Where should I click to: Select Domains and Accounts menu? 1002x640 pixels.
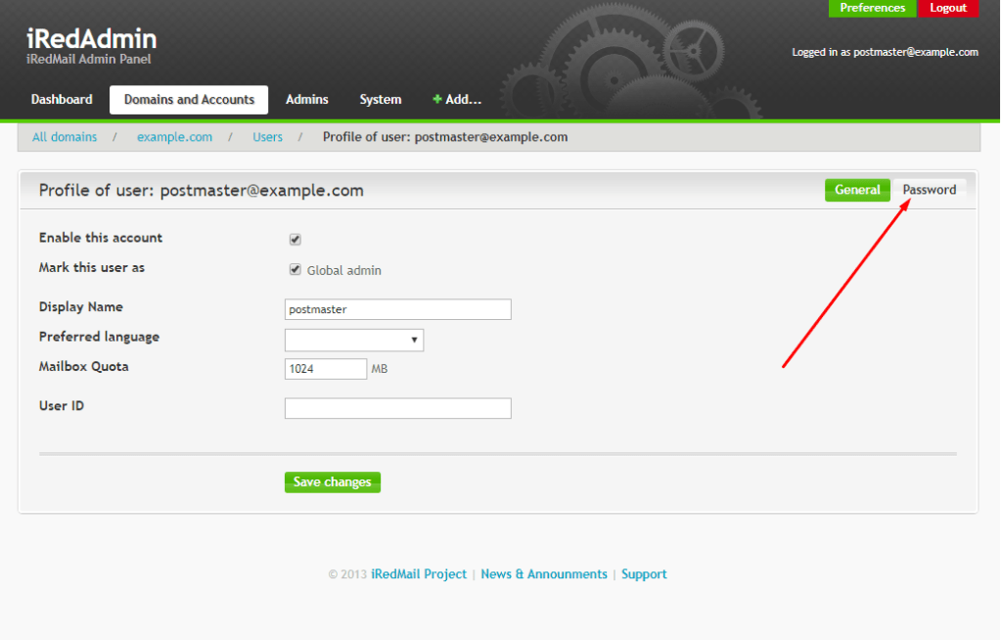(189, 100)
